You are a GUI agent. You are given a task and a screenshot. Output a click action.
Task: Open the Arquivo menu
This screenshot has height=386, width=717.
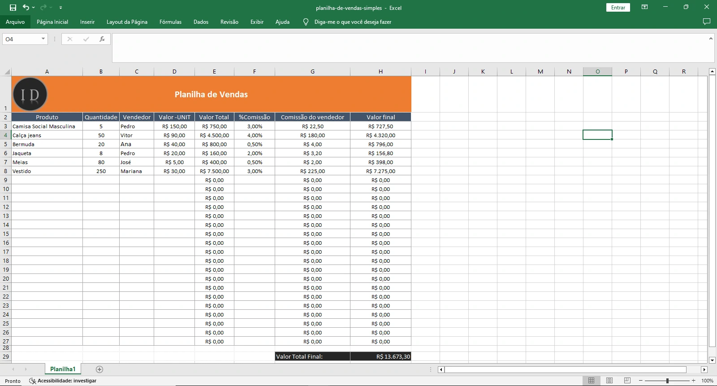(x=15, y=22)
